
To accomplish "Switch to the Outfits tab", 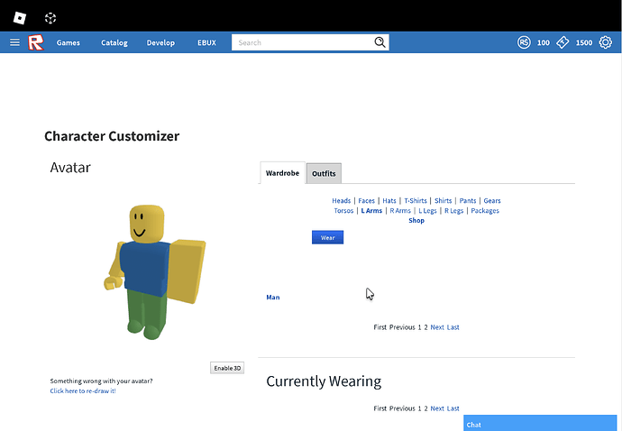I will [324, 173].
